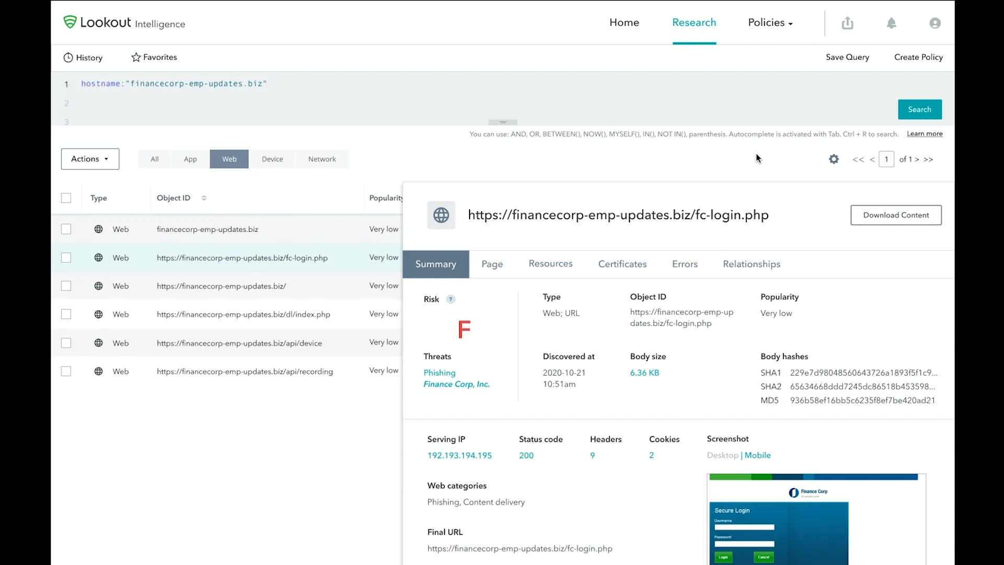The image size is (1004, 565).
Task: Click Create Policy
Action: click(918, 57)
